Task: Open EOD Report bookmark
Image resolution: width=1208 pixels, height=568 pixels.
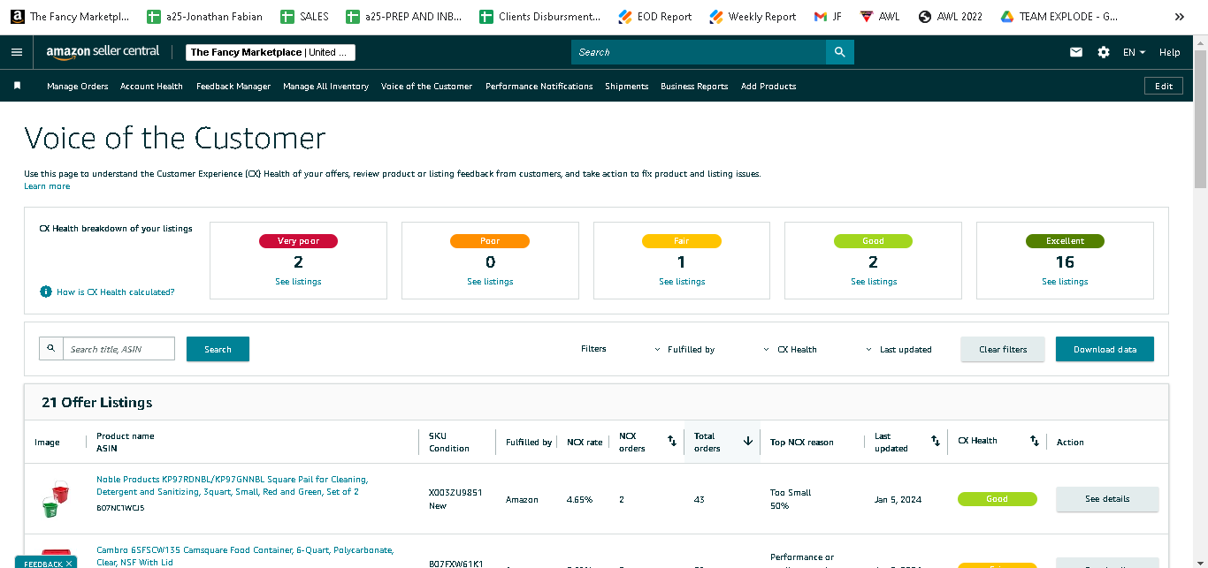Action: 655,17
